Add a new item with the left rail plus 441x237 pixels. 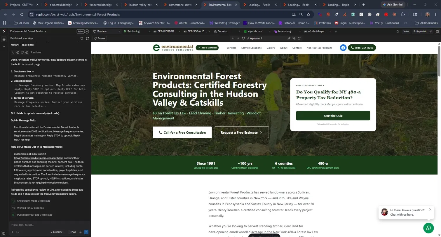[x=4, y=47]
